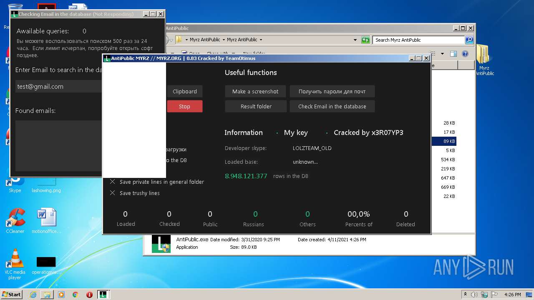This screenshot has width=534, height=300.
Task: Click the AntiPublic taskbar icon
Action: (x=103, y=295)
